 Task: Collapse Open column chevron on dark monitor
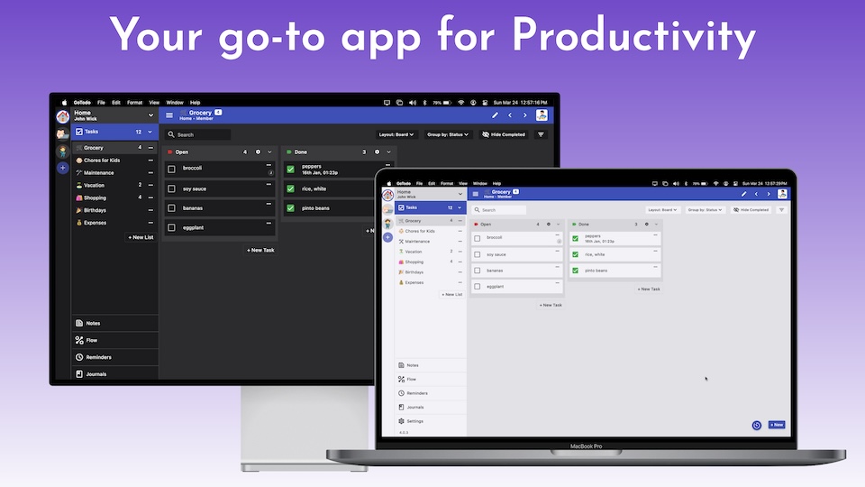point(269,152)
